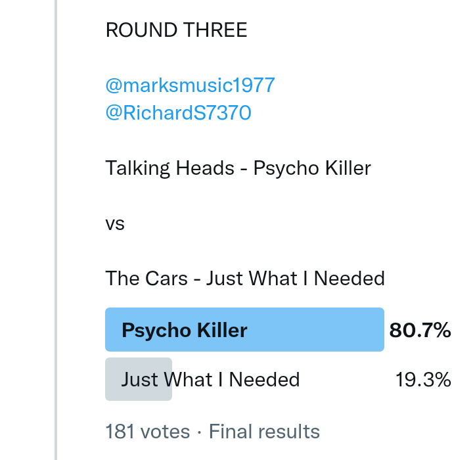The image size is (473, 460).
Task: Click the Final results label
Action: tap(264, 432)
